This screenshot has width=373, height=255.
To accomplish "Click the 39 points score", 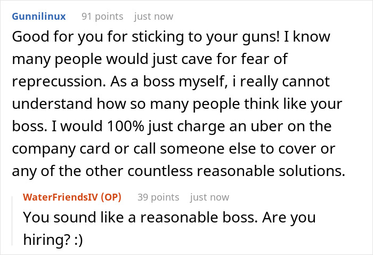I will (158, 197).
